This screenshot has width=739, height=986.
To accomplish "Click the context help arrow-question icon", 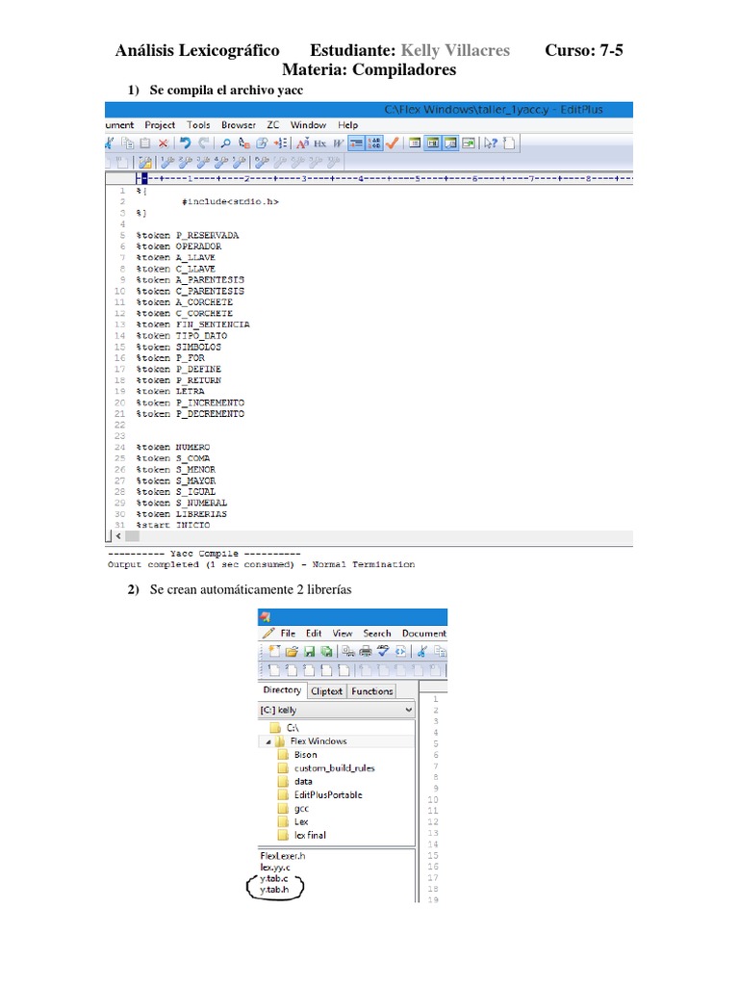I will (x=491, y=143).
